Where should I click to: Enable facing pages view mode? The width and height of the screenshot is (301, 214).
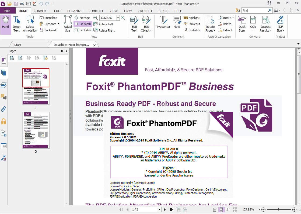[x=228, y=210]
